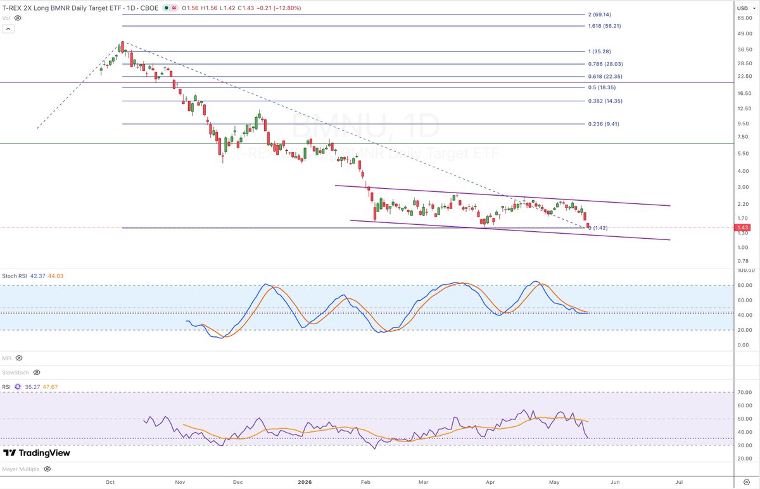Select Fib level label 0 (1.42)

pyautogui.click(x=599, y=228)
